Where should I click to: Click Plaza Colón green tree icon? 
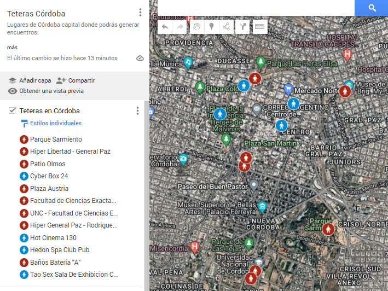[200, 88]
